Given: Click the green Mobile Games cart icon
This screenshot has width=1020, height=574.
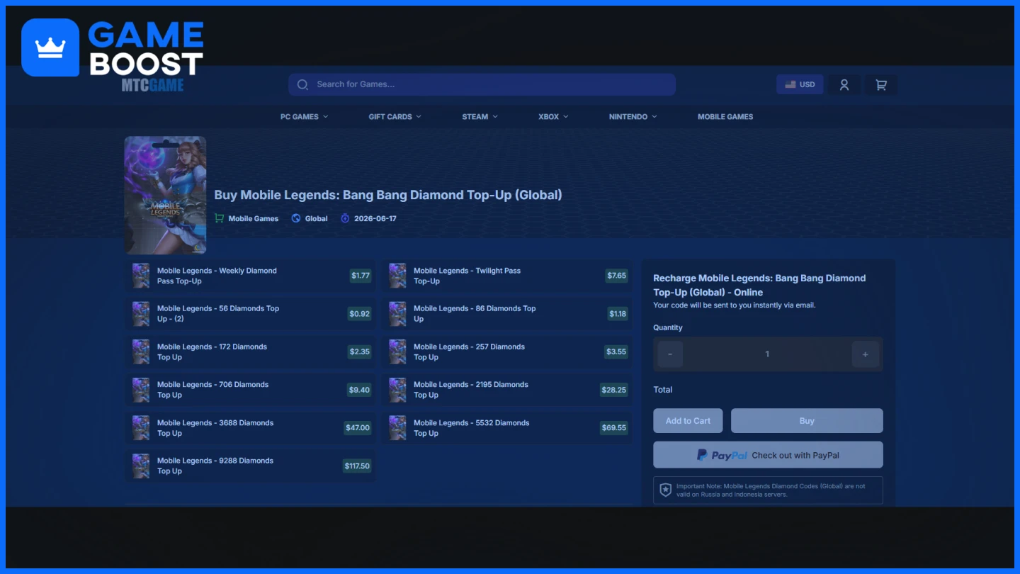Looking at the screenshot, I should 219,218.
